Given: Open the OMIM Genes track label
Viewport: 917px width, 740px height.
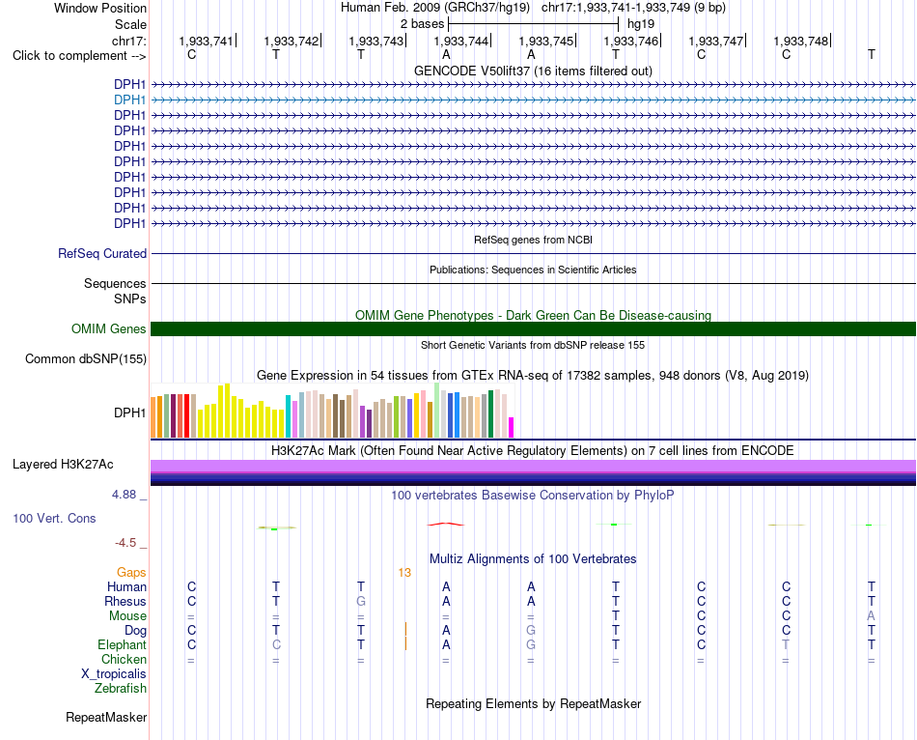Looking at the screenshot, I should 108,329.
